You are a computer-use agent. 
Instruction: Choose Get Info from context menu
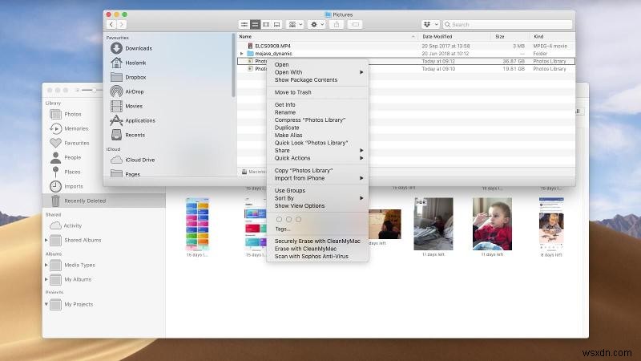click(x=317, y=105)
